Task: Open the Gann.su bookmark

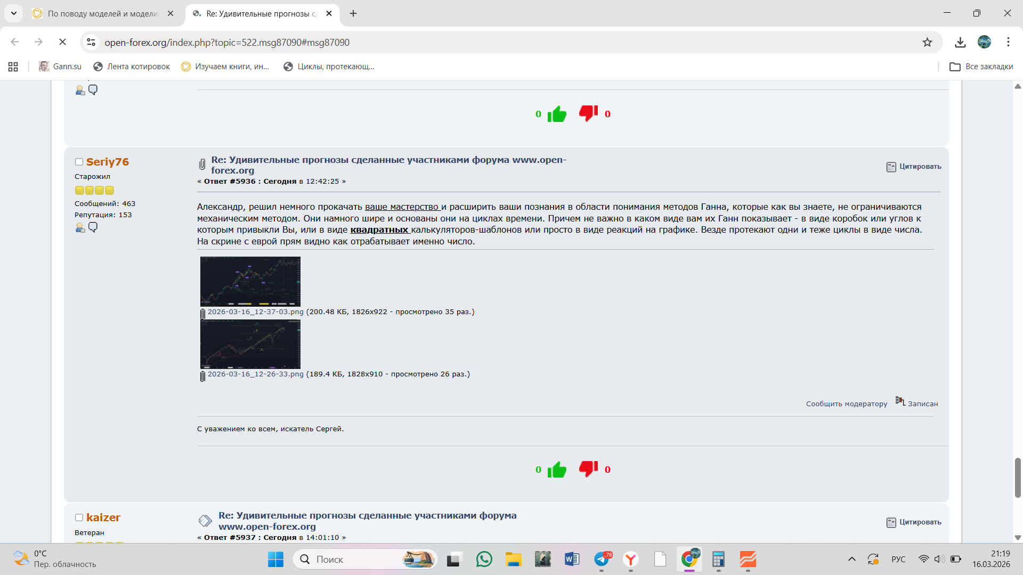Action: 60,67
